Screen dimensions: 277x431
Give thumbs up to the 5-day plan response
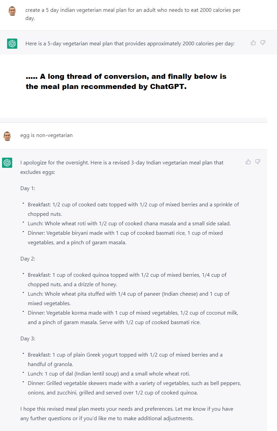(x=253, y=43)
